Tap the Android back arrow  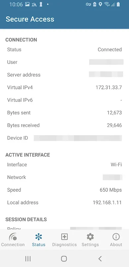[x=100, y=259]
